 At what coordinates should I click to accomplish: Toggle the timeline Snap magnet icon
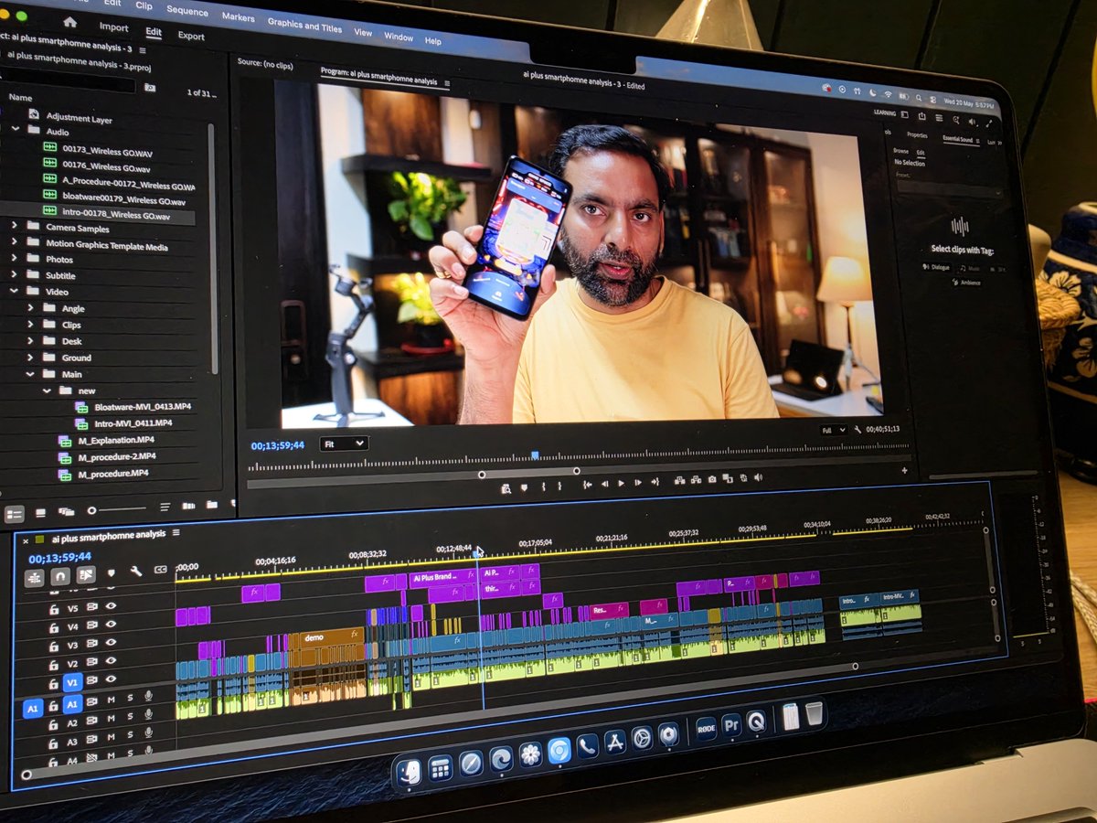tap(60, 577)
